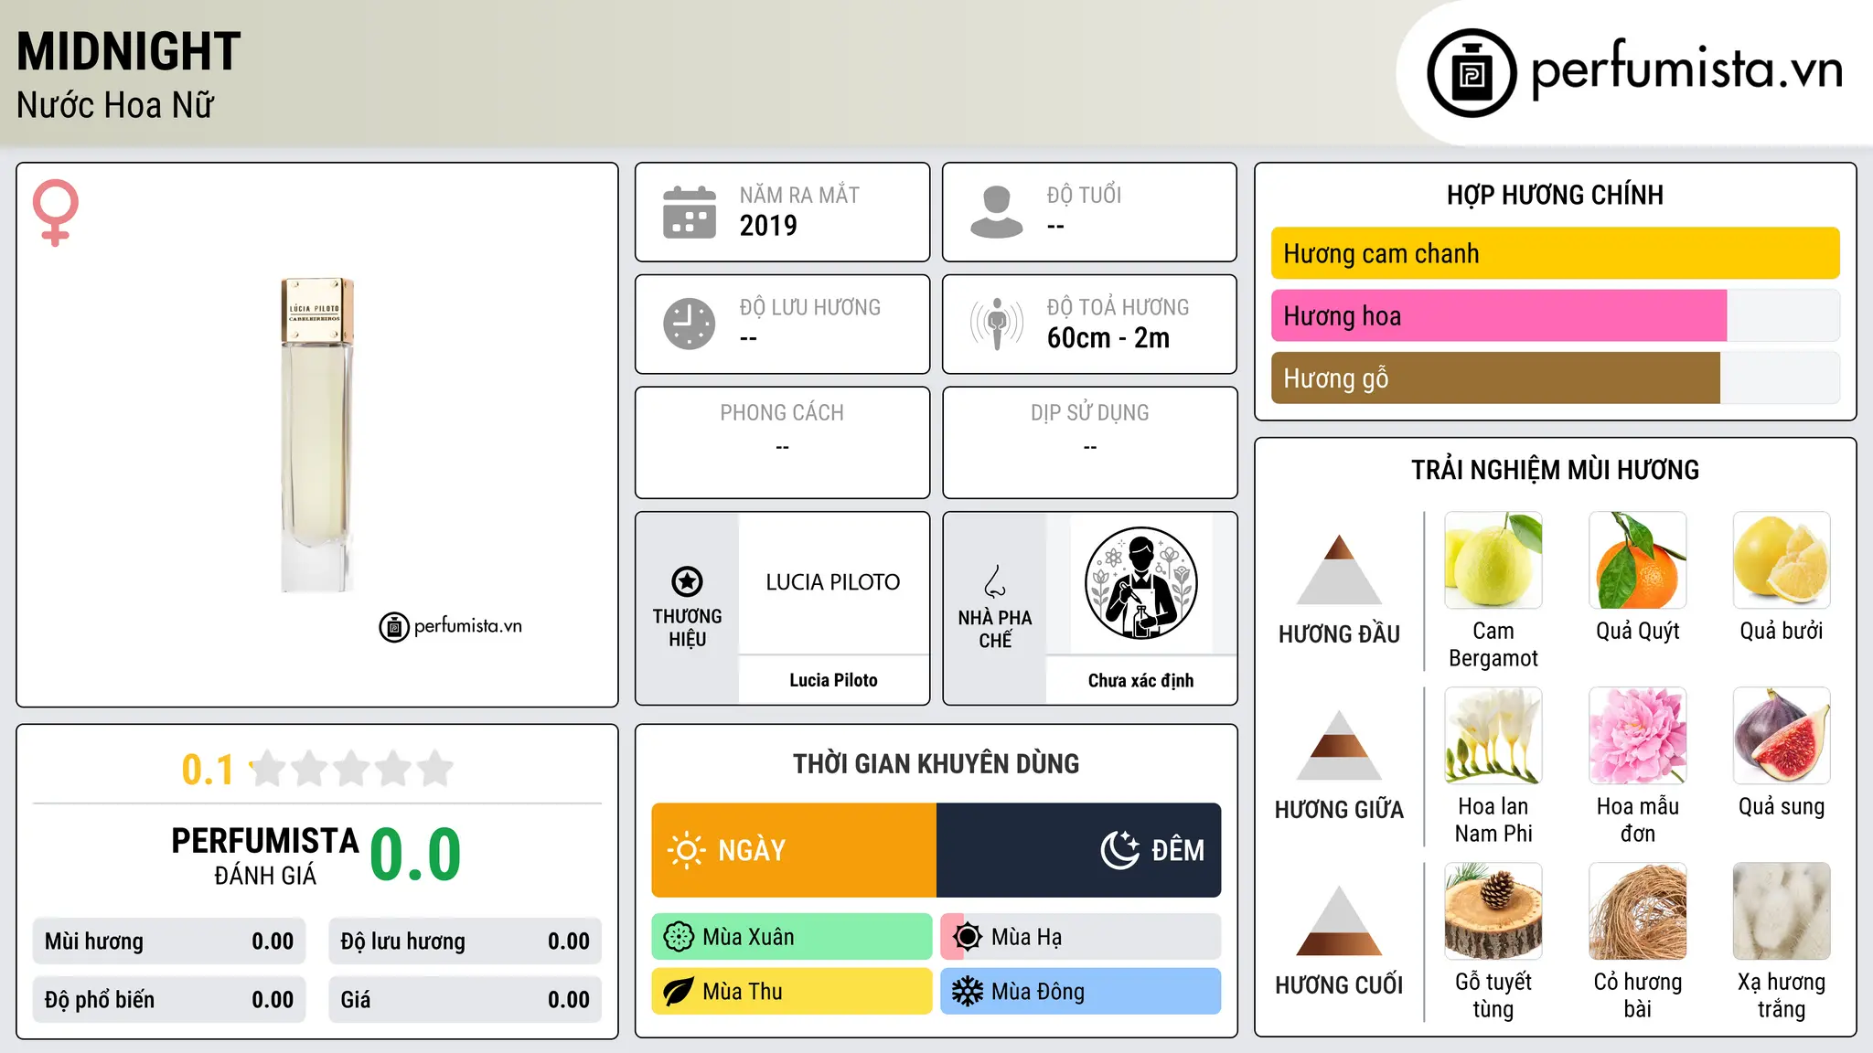This screenshot has height=1053, width=1873.
Task: Click the sun icon for Mùa Hạ
Action: pos(968,937)
